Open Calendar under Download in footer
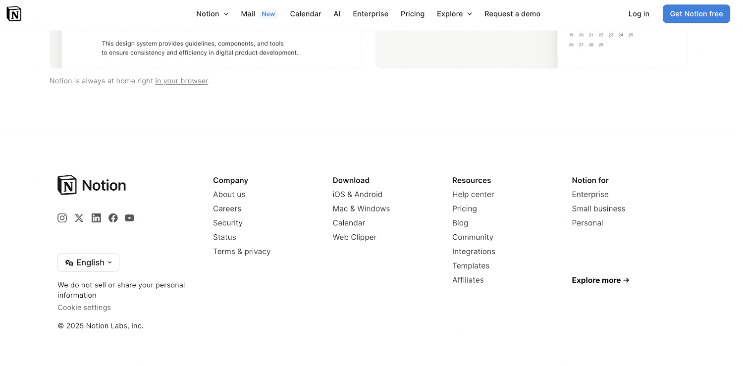743x366 pixels. pyautogui.click(x=349, y=223)
